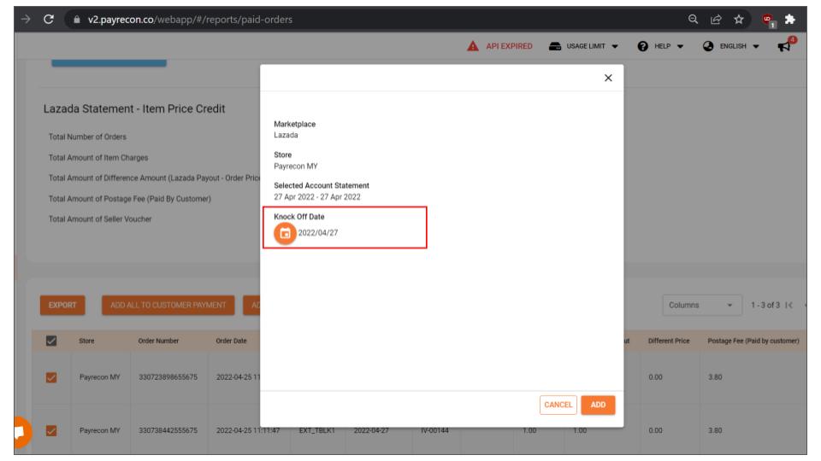Click the Store column header
The width and height of the screenshot is (821, 461).
tap(86, 341)
